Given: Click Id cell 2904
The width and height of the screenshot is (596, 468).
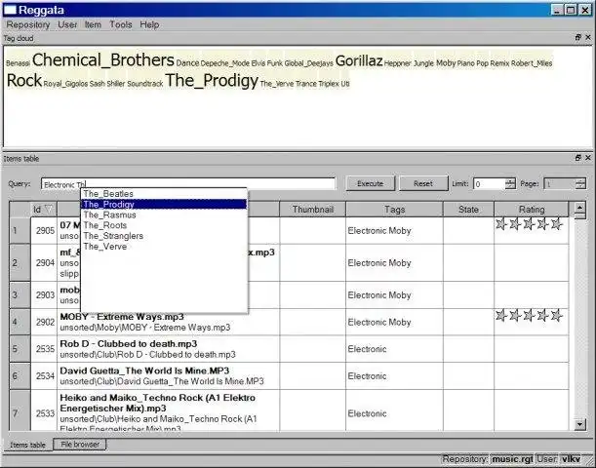Looking at the screenshot, I should point(45,263).
